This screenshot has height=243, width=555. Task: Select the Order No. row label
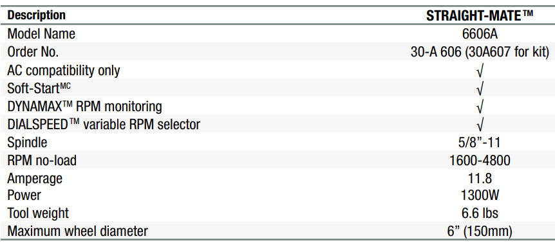[x=33, y=52]
